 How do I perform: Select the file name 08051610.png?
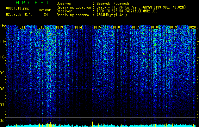(x=17, y=9)
